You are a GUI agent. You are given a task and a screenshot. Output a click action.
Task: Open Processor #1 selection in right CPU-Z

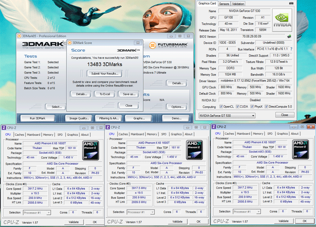[247, 212]
